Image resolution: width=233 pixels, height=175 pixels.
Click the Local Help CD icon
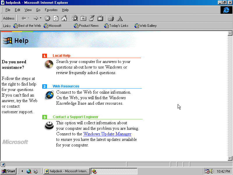click(x=49, y=64)
